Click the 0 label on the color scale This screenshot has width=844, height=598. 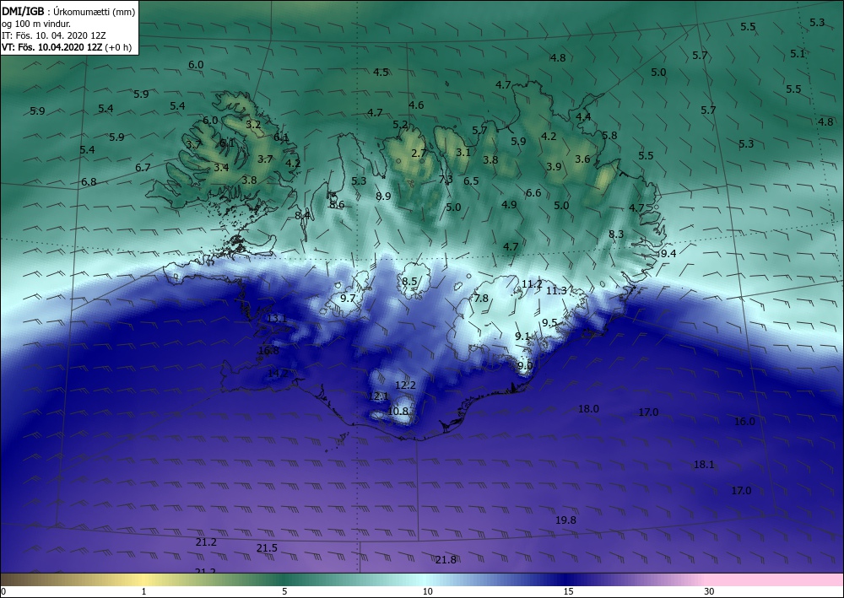[3, 592]
